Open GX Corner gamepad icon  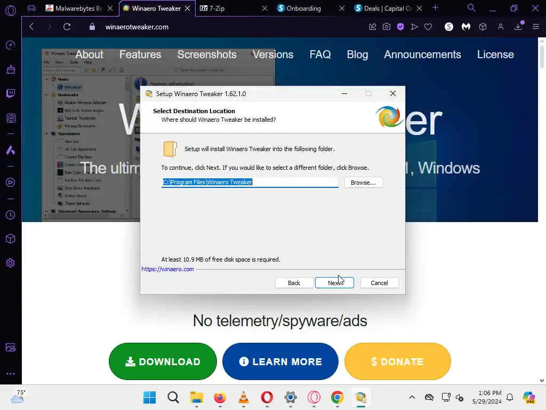coord(31,9)
